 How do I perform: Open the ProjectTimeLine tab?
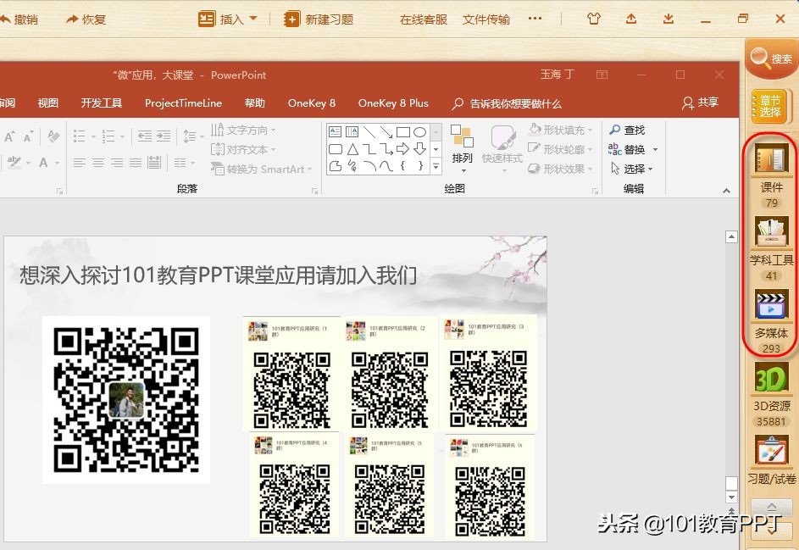(x=184, y=103)
